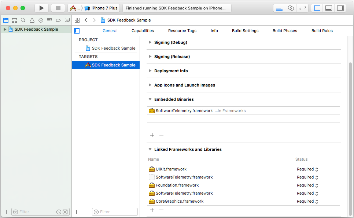This screenshot has width=354, height=218.
Task: Open the Test navigator
Action: point(41,20)
